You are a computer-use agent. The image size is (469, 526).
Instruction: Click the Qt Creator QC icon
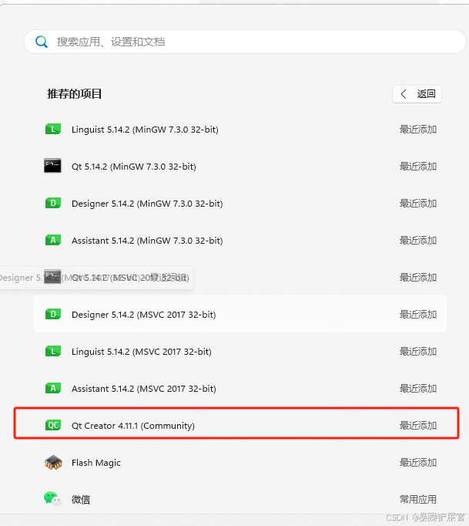point(53,426)
